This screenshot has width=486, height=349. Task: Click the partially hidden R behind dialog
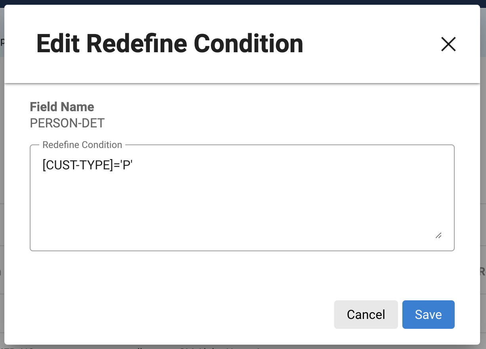tap(482, 272)
